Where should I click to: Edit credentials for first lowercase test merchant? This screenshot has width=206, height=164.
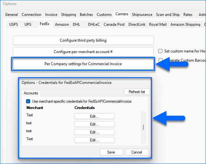pyautogui.click(x=94, y=124)
